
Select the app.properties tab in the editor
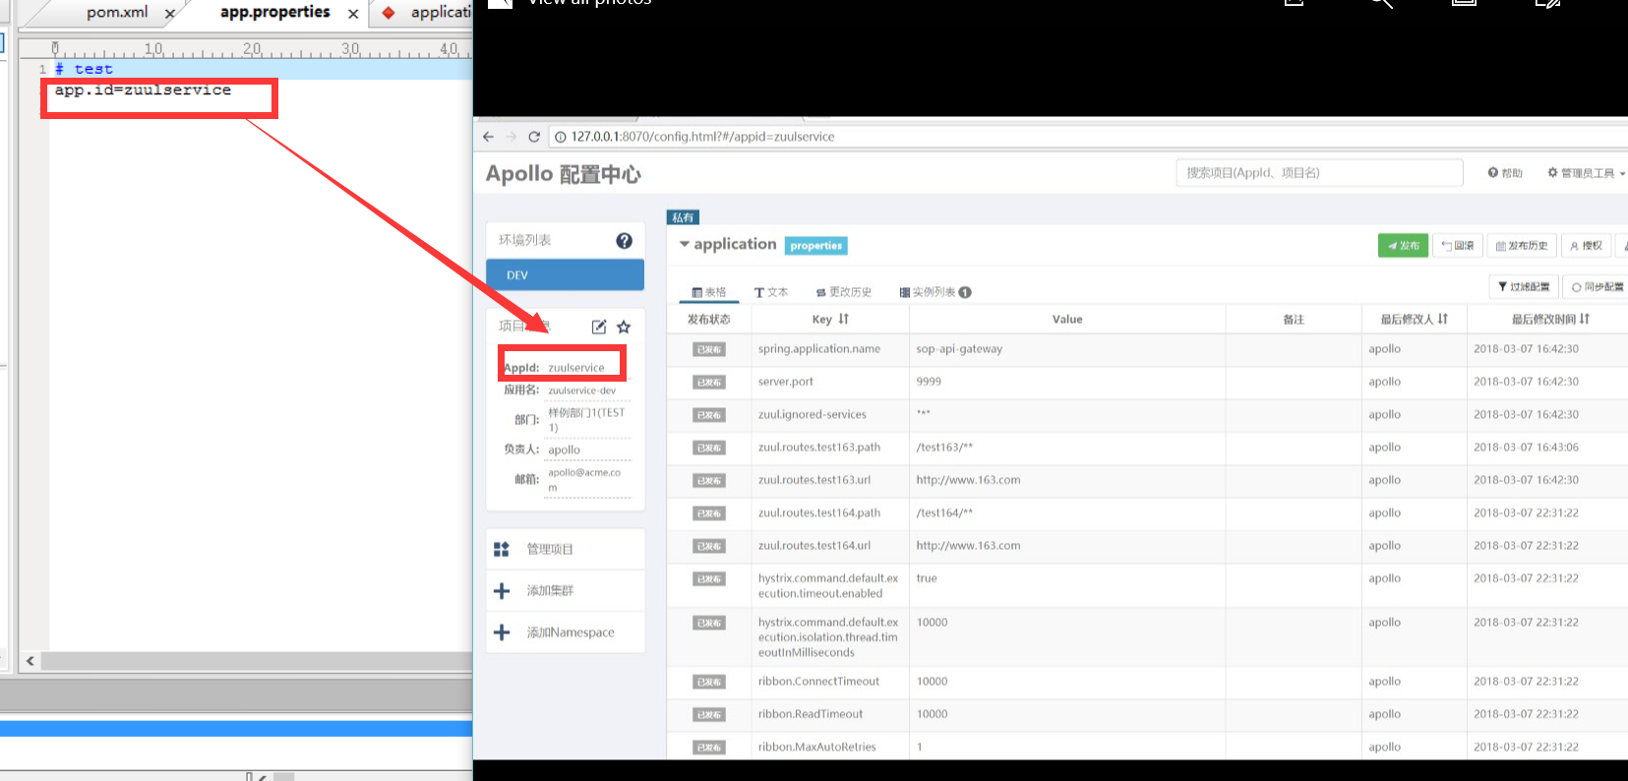click(x=274, y=13)
